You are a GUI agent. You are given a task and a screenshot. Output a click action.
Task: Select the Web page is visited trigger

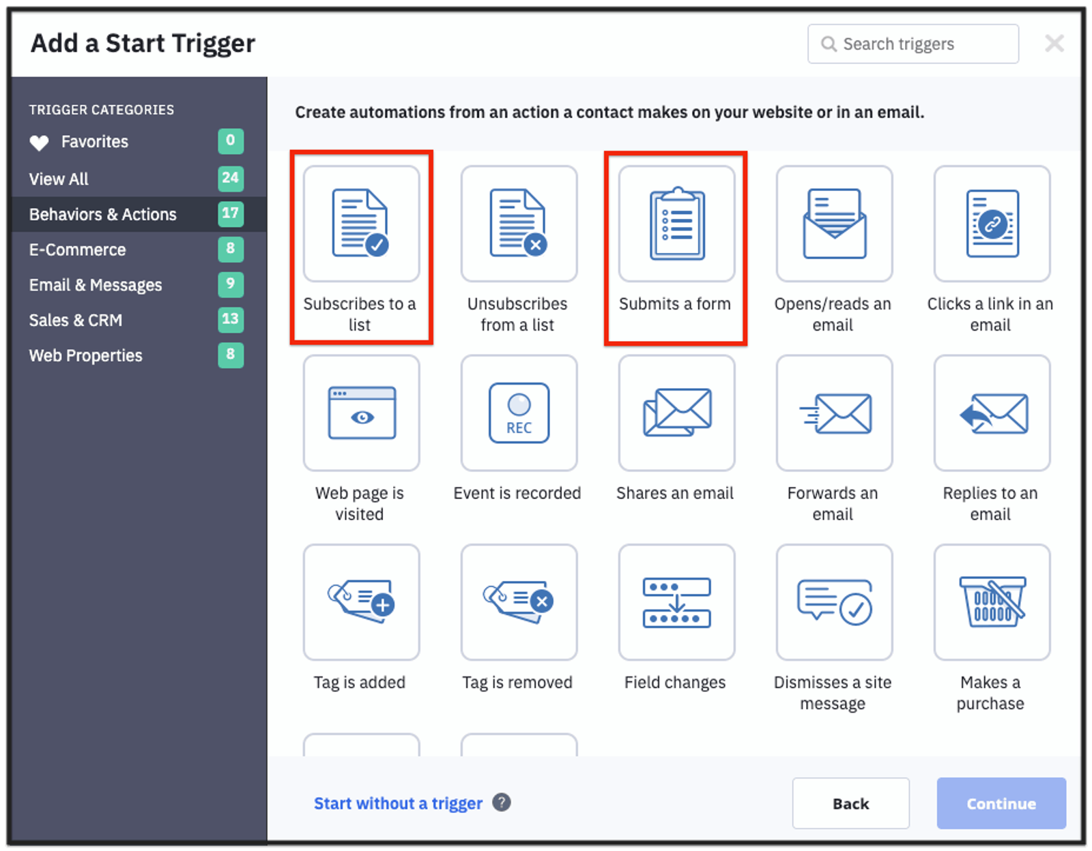pos(361,413)
